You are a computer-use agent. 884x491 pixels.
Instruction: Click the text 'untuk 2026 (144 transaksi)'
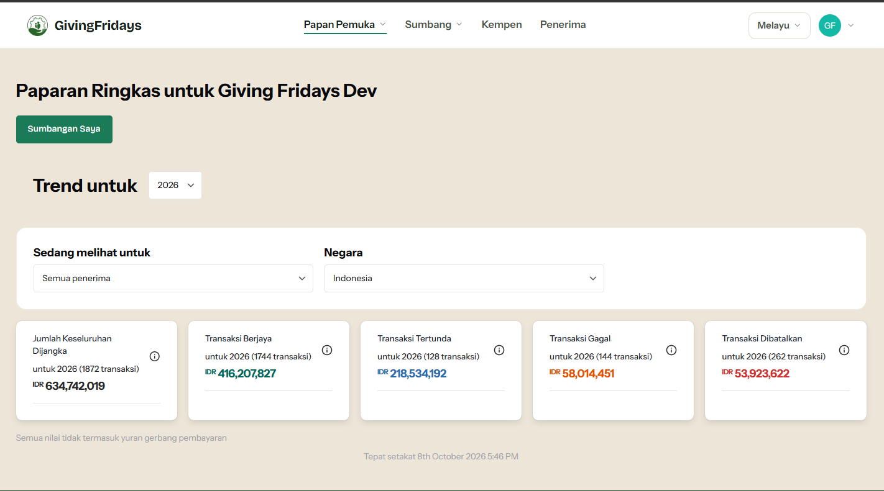[x=601, y=356]
